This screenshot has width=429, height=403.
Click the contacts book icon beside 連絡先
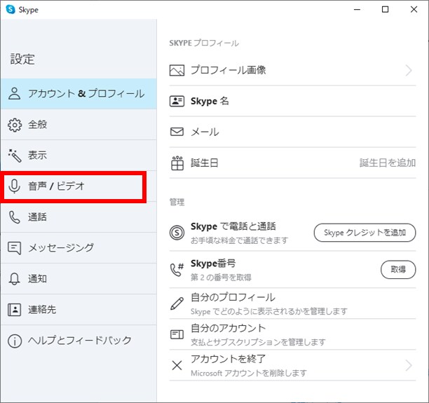click(x=15, y=310)
